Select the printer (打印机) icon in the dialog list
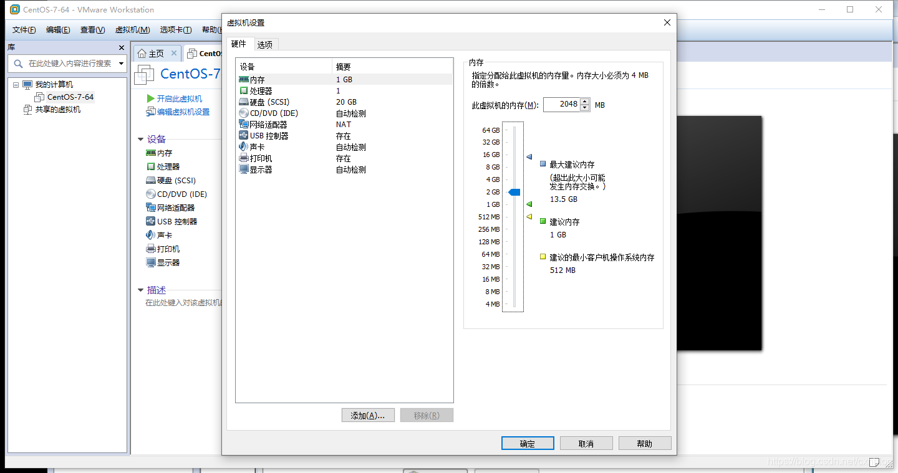The height and width of the screenshot is (473, 898). (x=244, y=158)
